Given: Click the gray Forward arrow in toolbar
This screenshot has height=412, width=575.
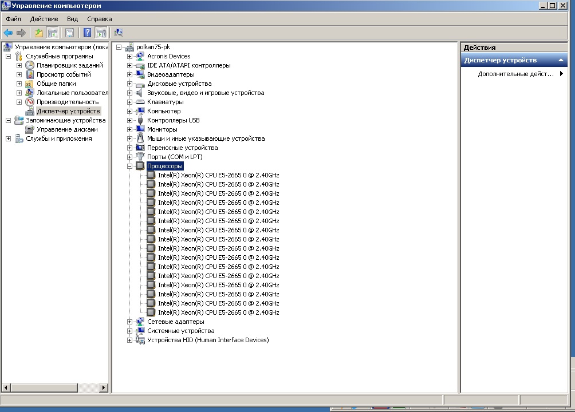Looking at the screenshot, I should coord(21,33).
